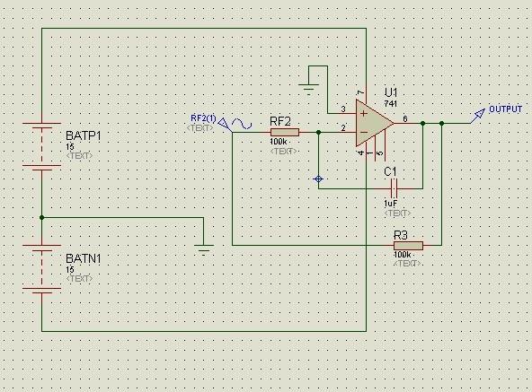Click the <TEXT> placeholder under BATP1
The width and height of the screenshot is (532, 392).
coord(79,156)
